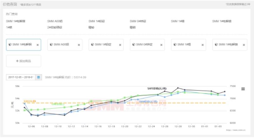Click the orange 53314.09 average label
This screenshot has height=138, width=254.
30,101
